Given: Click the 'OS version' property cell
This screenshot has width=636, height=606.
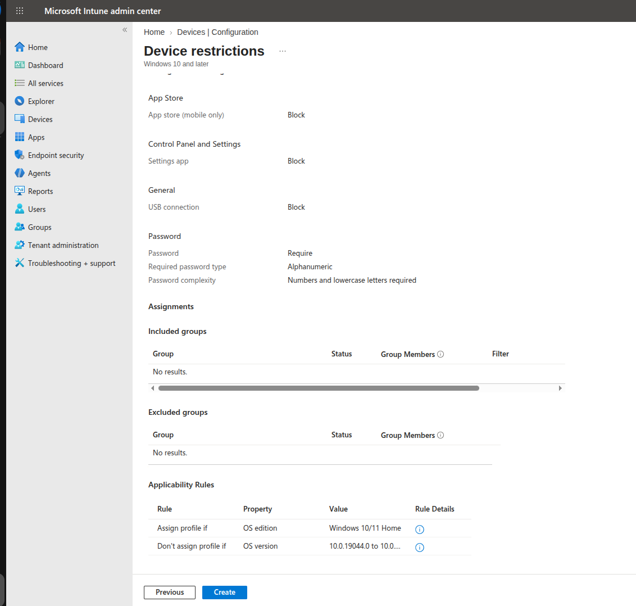Looking at the screenshot, I should click(x=260, y=546).
